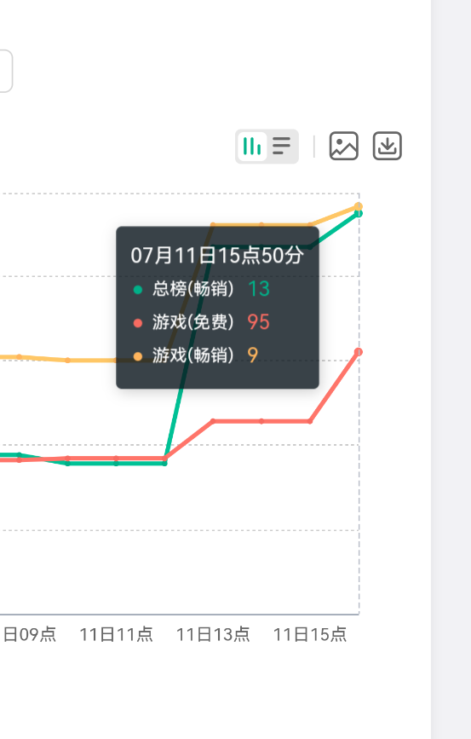
Task: Click the last red data point on 游戏(免费) line
Action: point(359,351)
